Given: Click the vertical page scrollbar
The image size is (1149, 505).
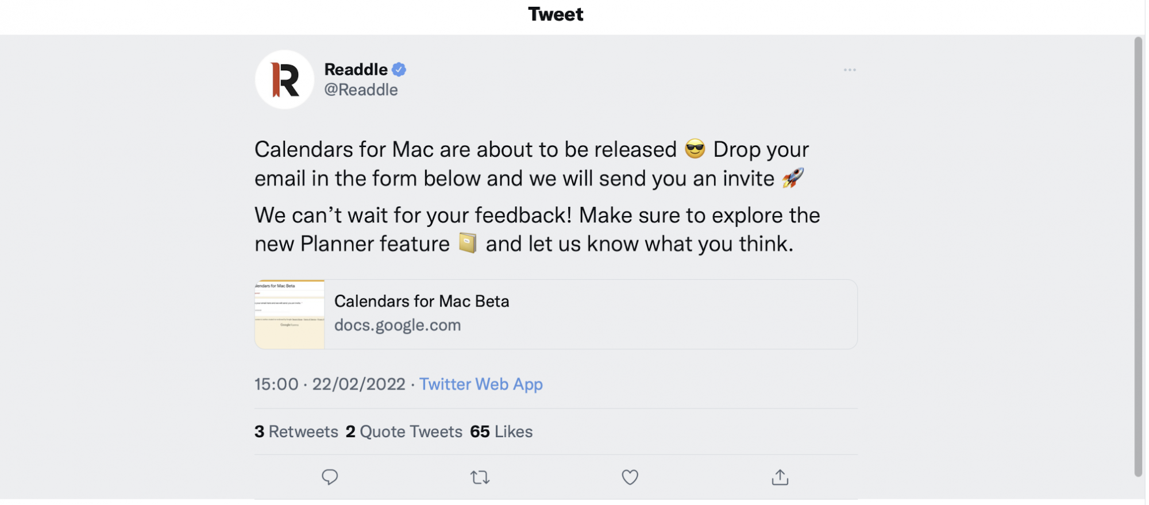Looking at the screenshot, I should [x=1138, y=256].
